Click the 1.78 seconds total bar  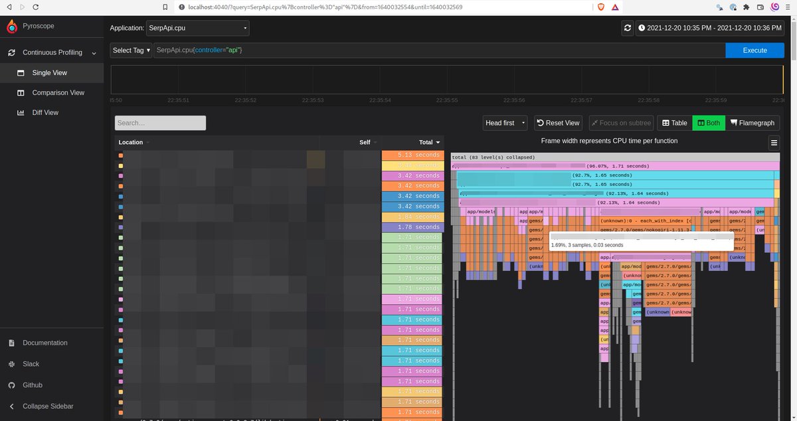point(412,227)
